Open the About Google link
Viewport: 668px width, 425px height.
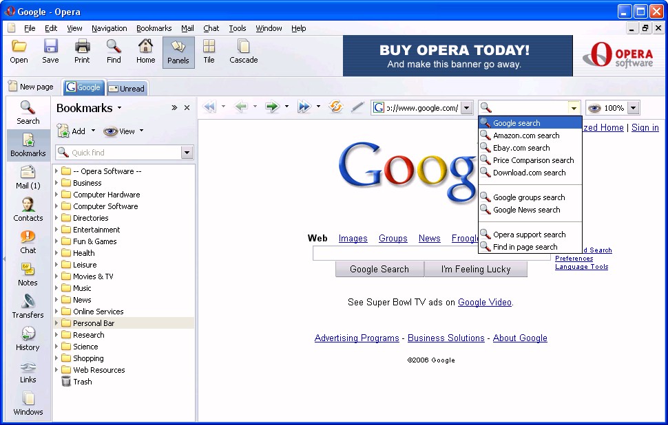point(520,338)
